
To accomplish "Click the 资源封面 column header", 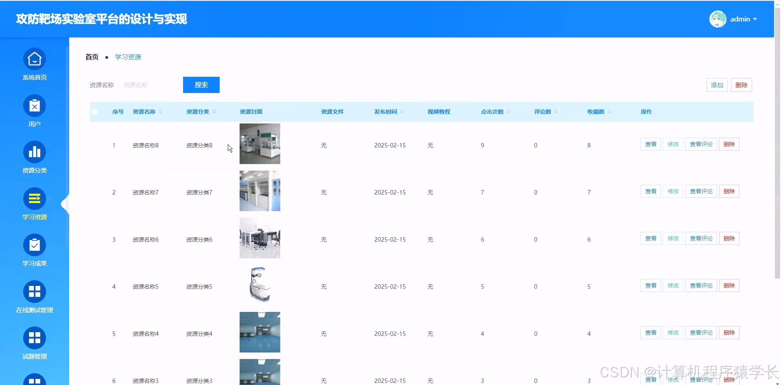I will 251,112.
